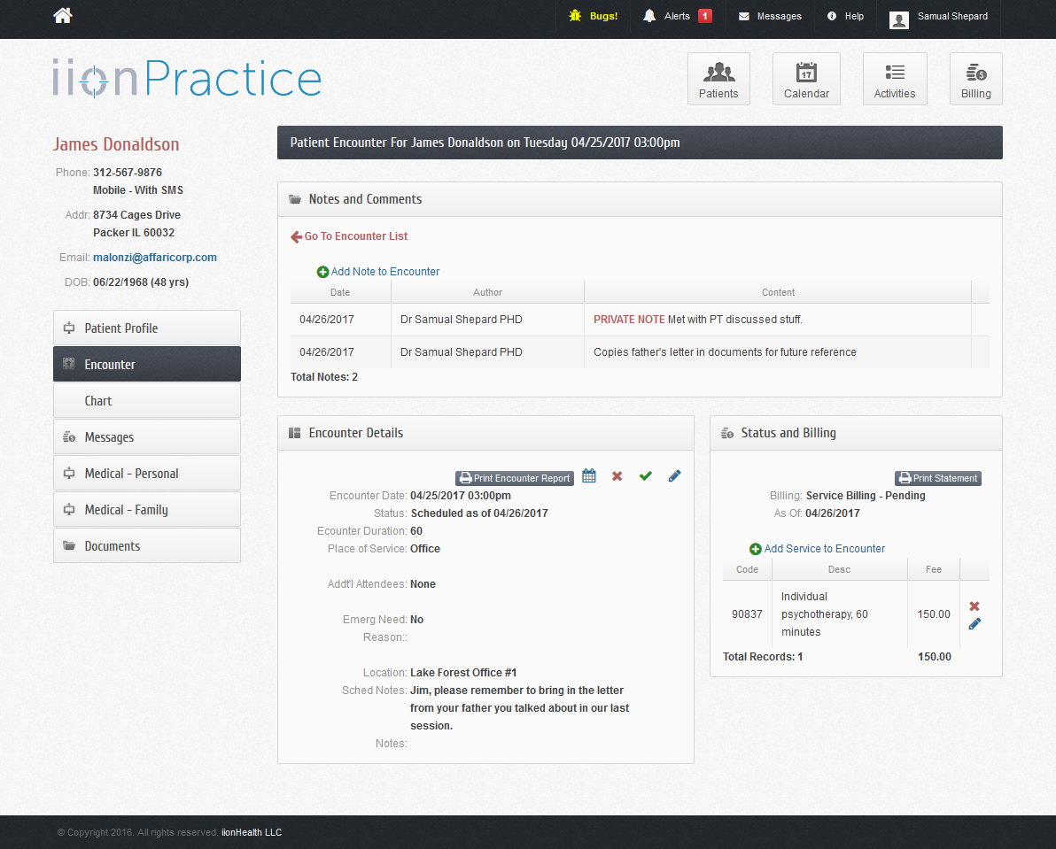The image size is (1056, 849).
Task: Open Documents in the sidebar
Action: (x=147, y=546)
